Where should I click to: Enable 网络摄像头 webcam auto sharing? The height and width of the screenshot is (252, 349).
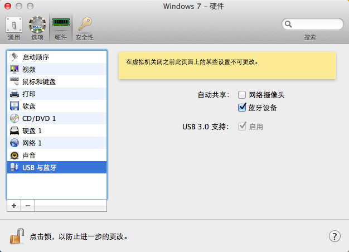[242, 95]
